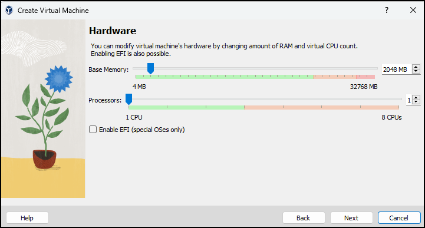Cancel the virtual machine creation
The height and width of the screenshot is (228, 425).
pyautogui.click(x=399, y=218)
